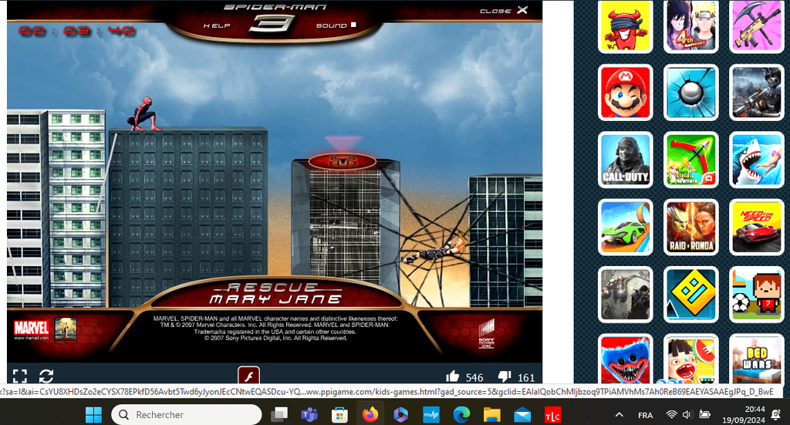Open the pixel soccer player game thumbnail
The width and height of the screenshot is (790, 425).
point(756,295)
